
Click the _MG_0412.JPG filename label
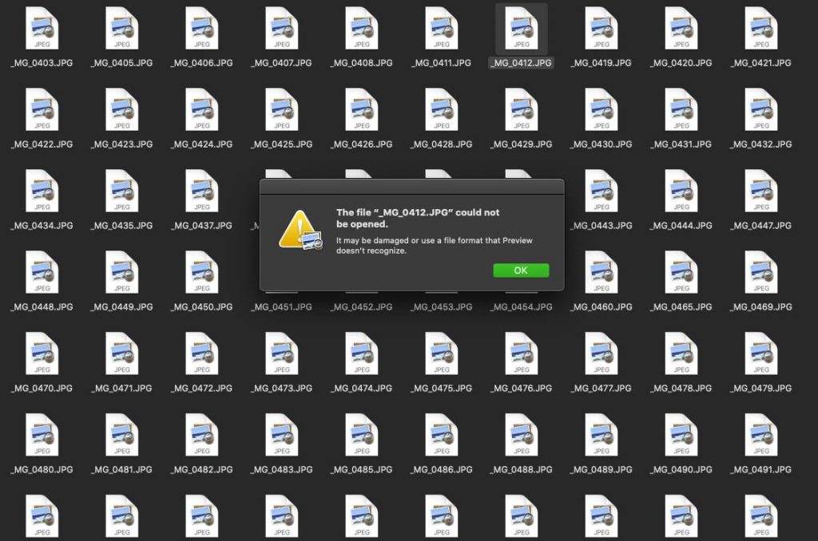click(x=520, y=62)
